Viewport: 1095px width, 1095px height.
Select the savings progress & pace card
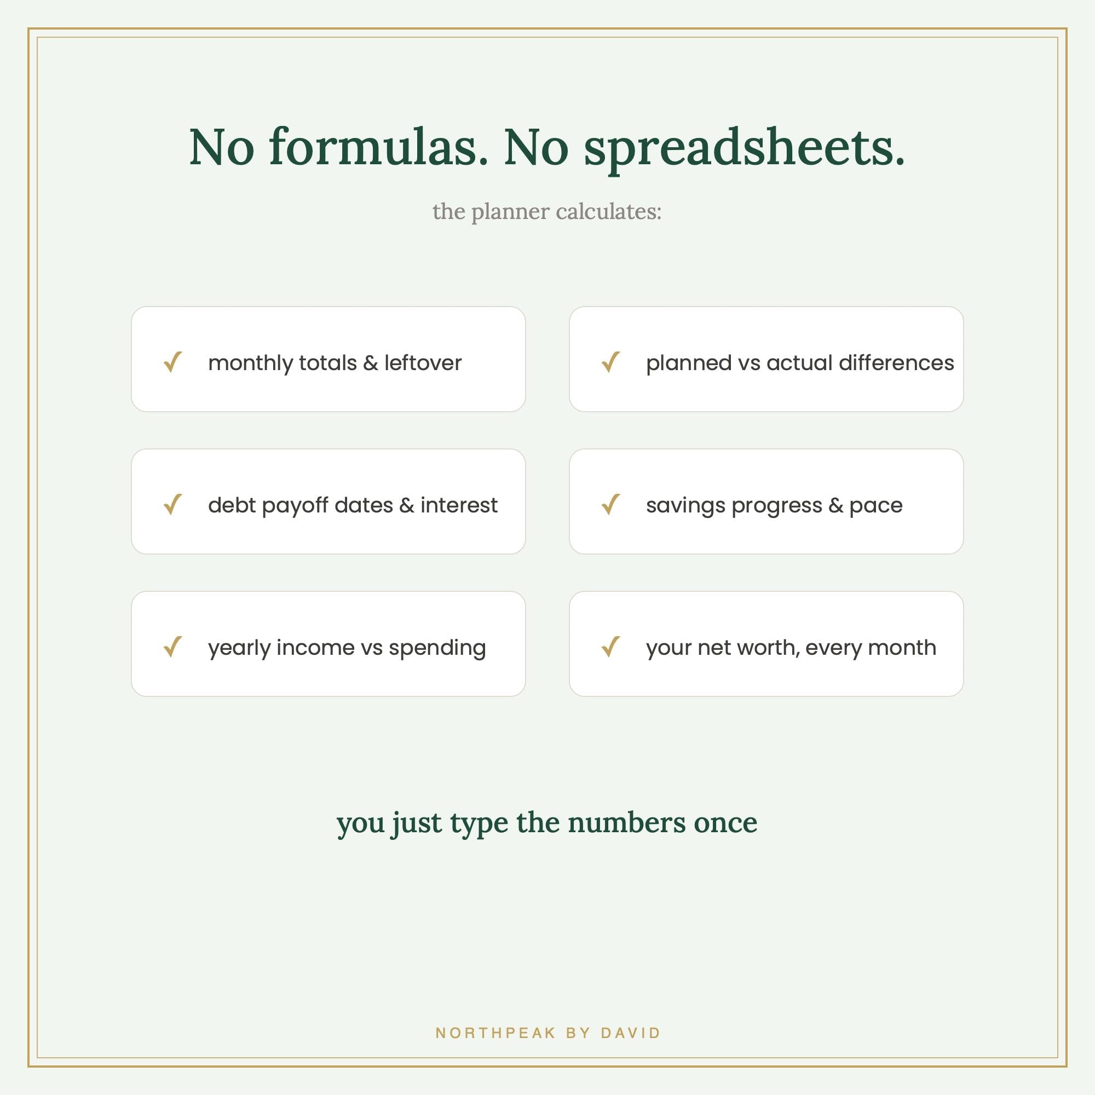click(766, 502)
